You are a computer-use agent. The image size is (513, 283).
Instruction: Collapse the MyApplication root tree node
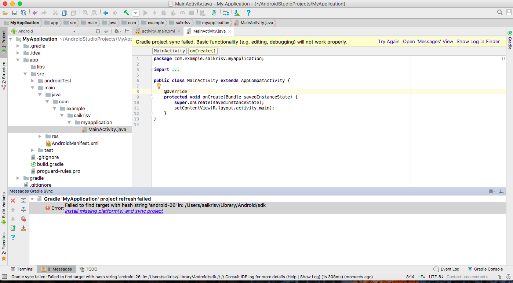point(10,39)
